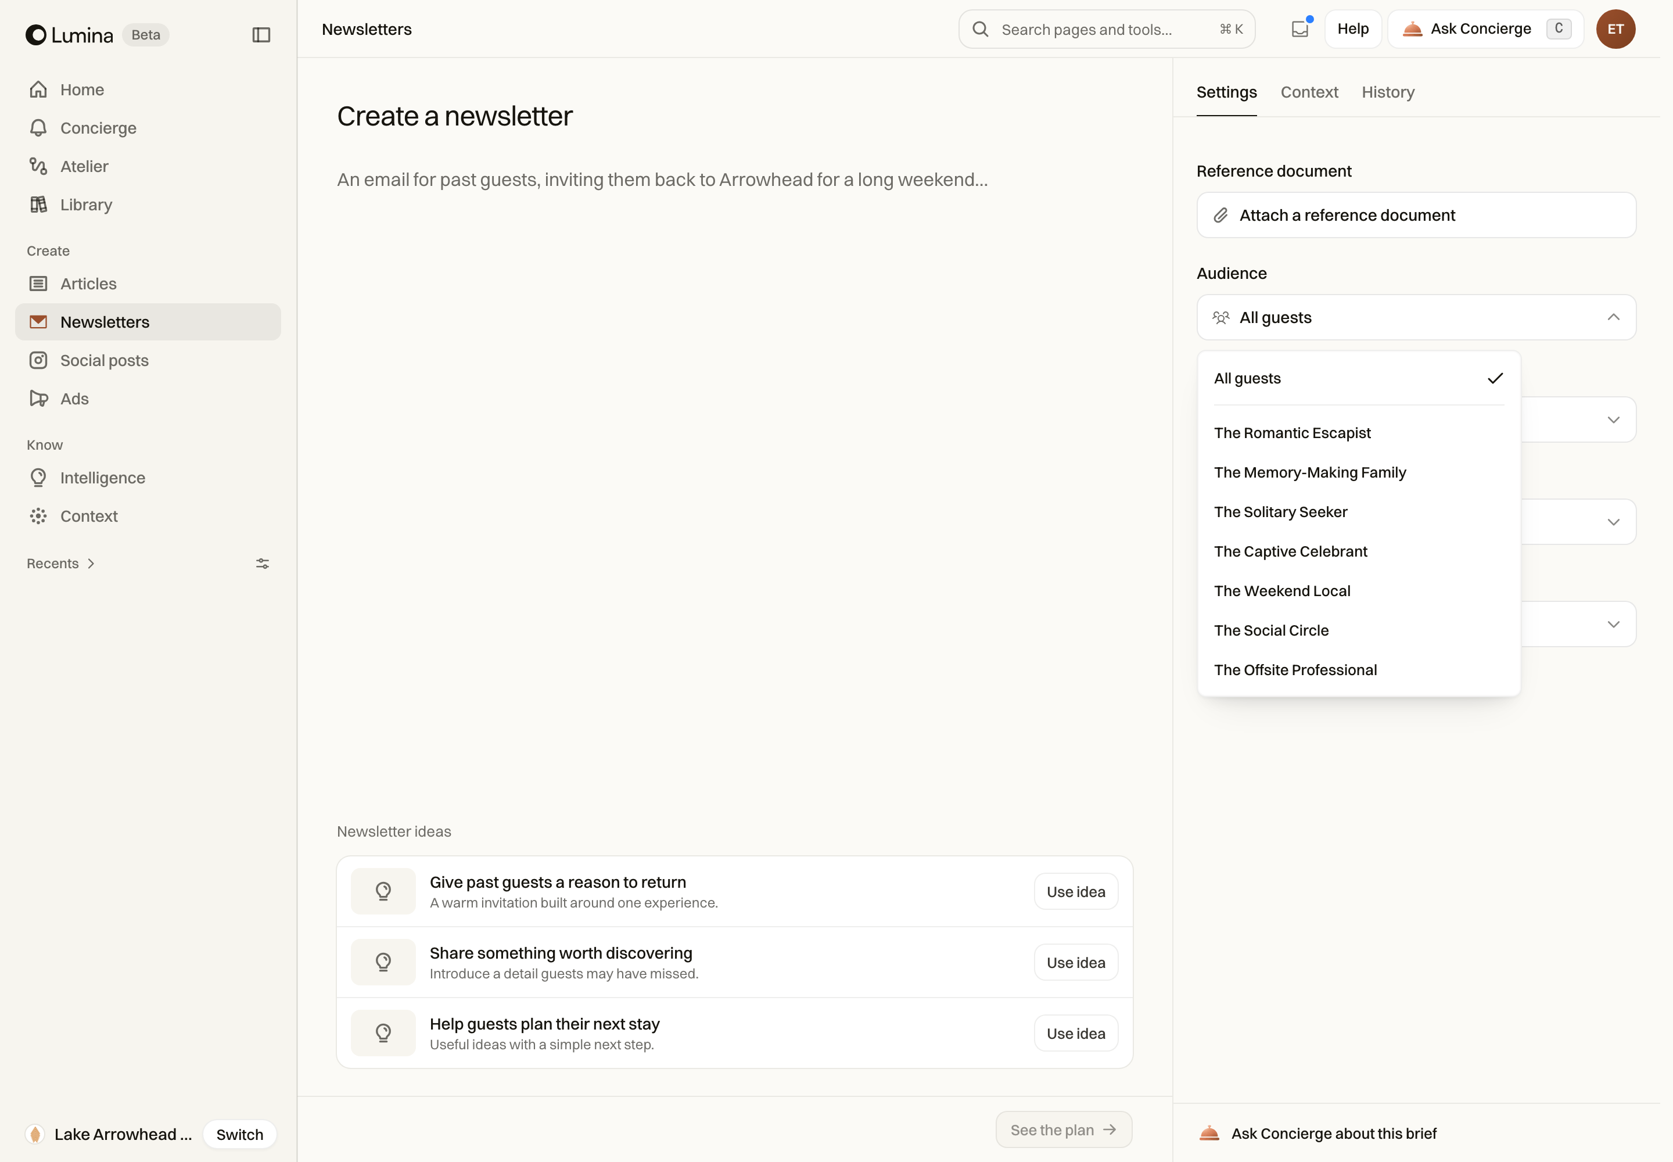Collapse the All guests audience dropdown
Image resolution: width=1673 pixels, height=1162 pixels.
1416,317
